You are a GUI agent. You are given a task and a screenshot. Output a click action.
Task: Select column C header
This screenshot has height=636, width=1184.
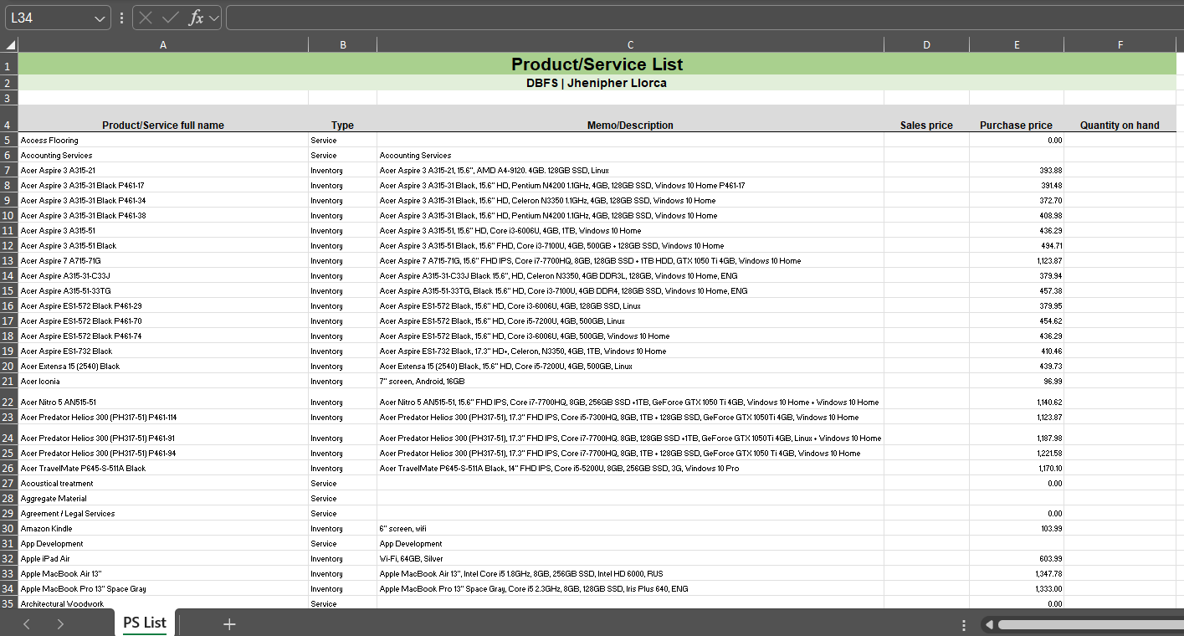point(630,45)
